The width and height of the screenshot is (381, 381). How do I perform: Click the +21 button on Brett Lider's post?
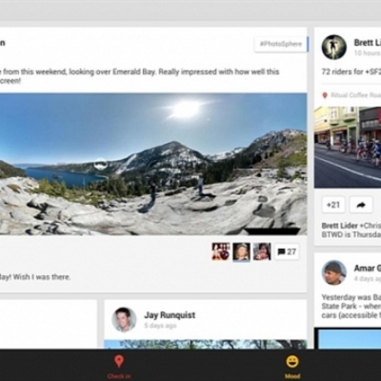tap(333, 205)
